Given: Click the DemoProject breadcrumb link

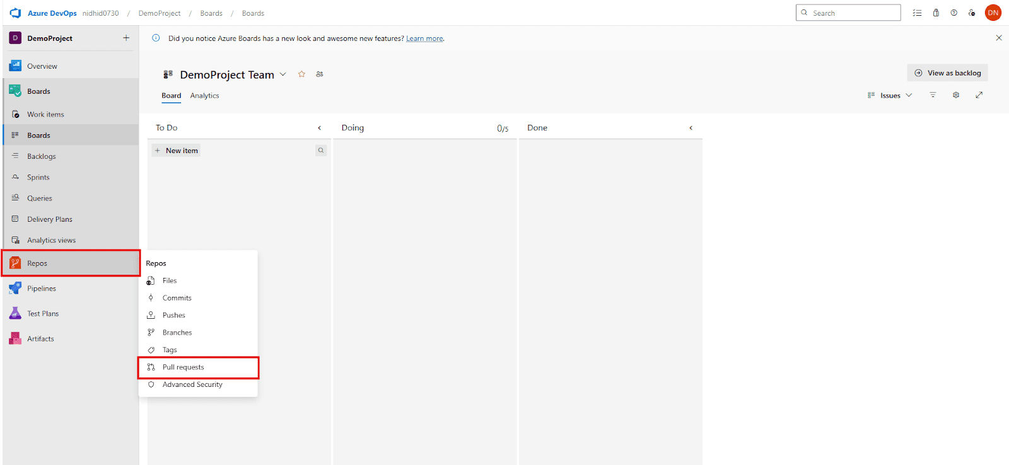Looking at the screenshot, I should (160, 13).
